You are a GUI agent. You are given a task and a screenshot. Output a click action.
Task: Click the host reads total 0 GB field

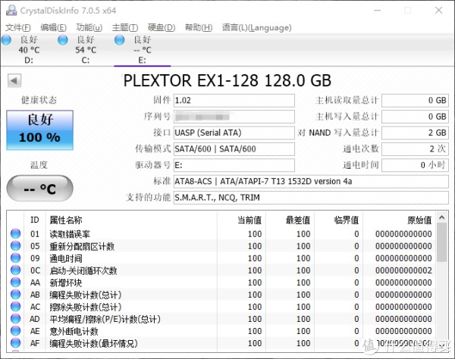coord(415,101)
